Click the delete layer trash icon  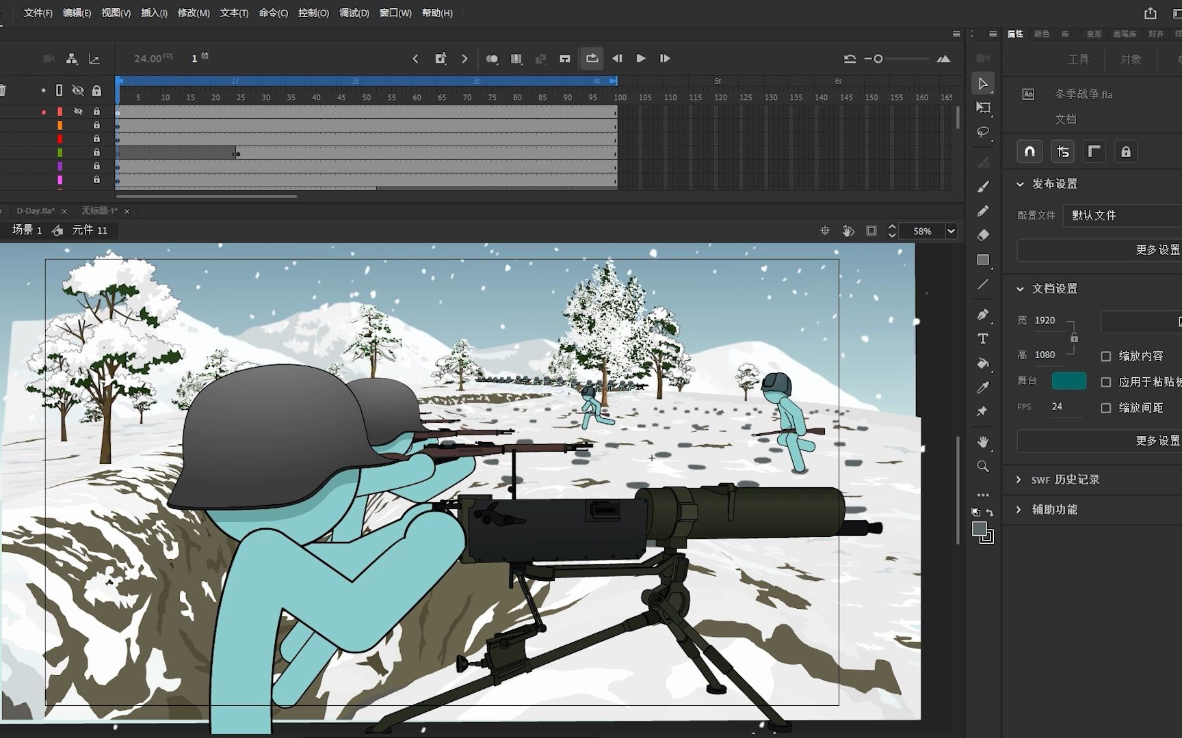3,90
